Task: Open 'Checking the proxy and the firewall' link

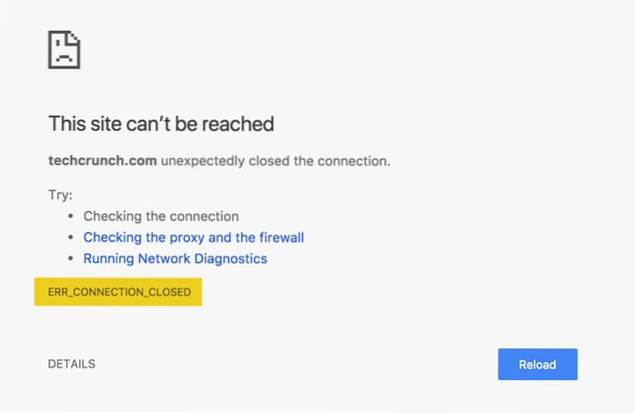Action: [193, 237]
